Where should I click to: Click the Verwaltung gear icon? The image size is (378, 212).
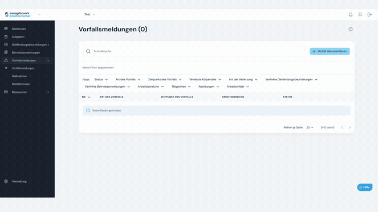coord(6,181)
